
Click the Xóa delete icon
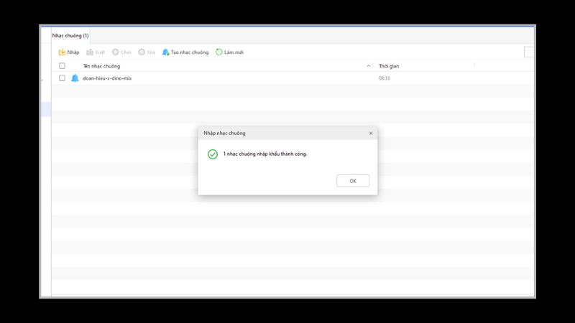click(x=142, y=52)
